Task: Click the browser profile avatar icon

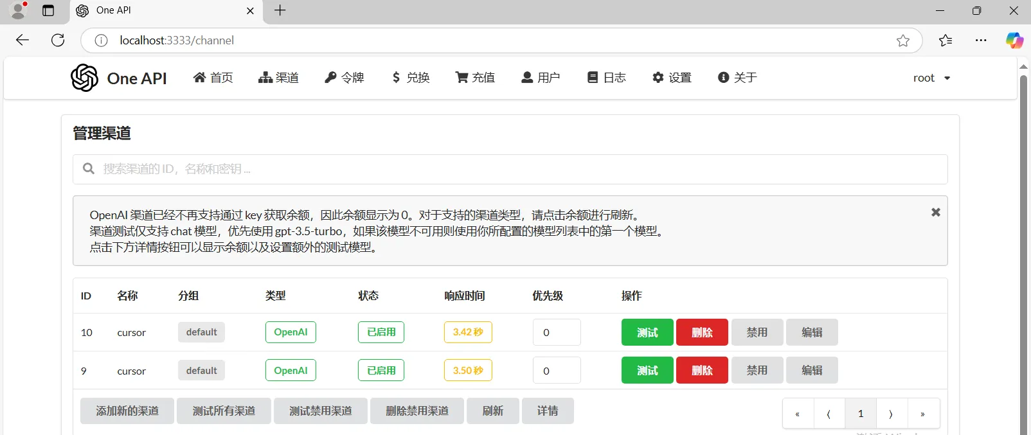Action: 19,10
